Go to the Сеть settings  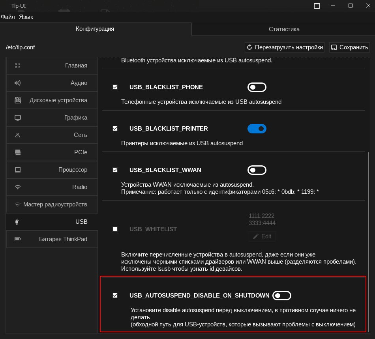pyautogui.click(x=52, y=135)
